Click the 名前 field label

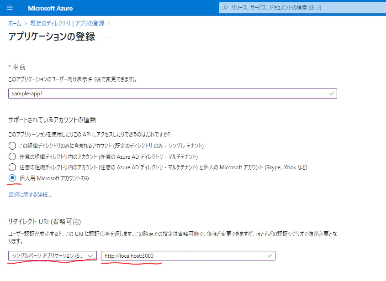click(x=19, y=67)
